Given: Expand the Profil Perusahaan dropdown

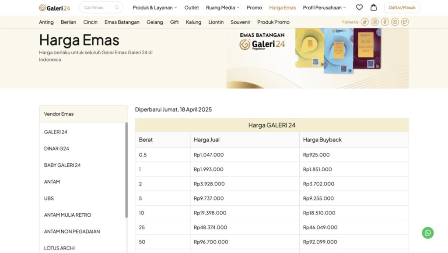Looking at the screenshot, I should point(324,8).
